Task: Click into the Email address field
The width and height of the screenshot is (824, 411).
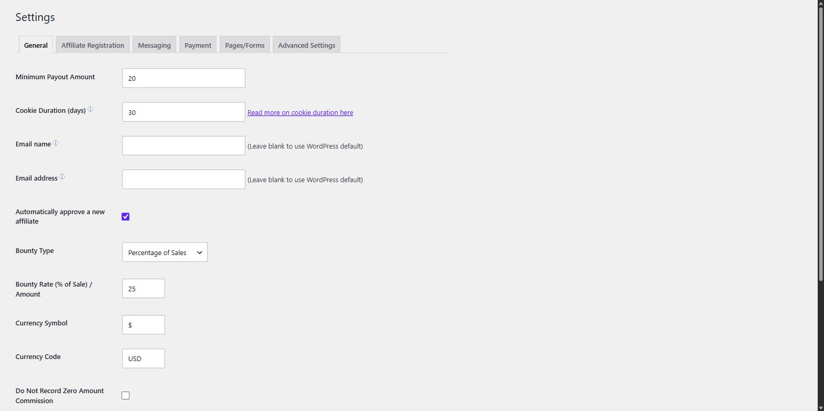Action: click(183, 180)
